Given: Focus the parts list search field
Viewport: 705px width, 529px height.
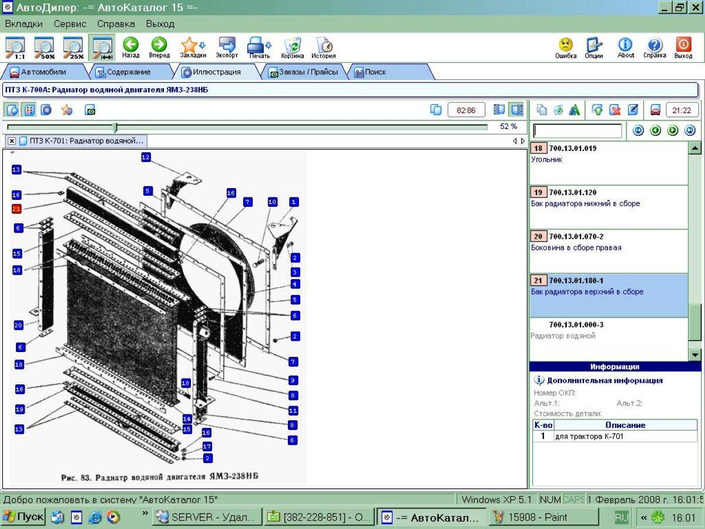Looking at the screenshot, I should pos(578,130).
